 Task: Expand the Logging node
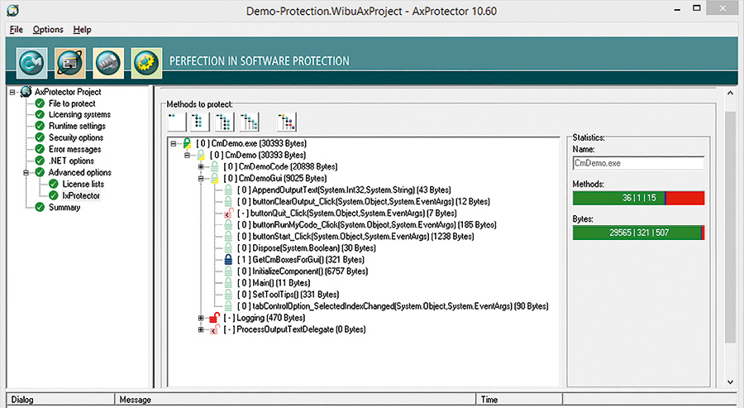(201, 318)
